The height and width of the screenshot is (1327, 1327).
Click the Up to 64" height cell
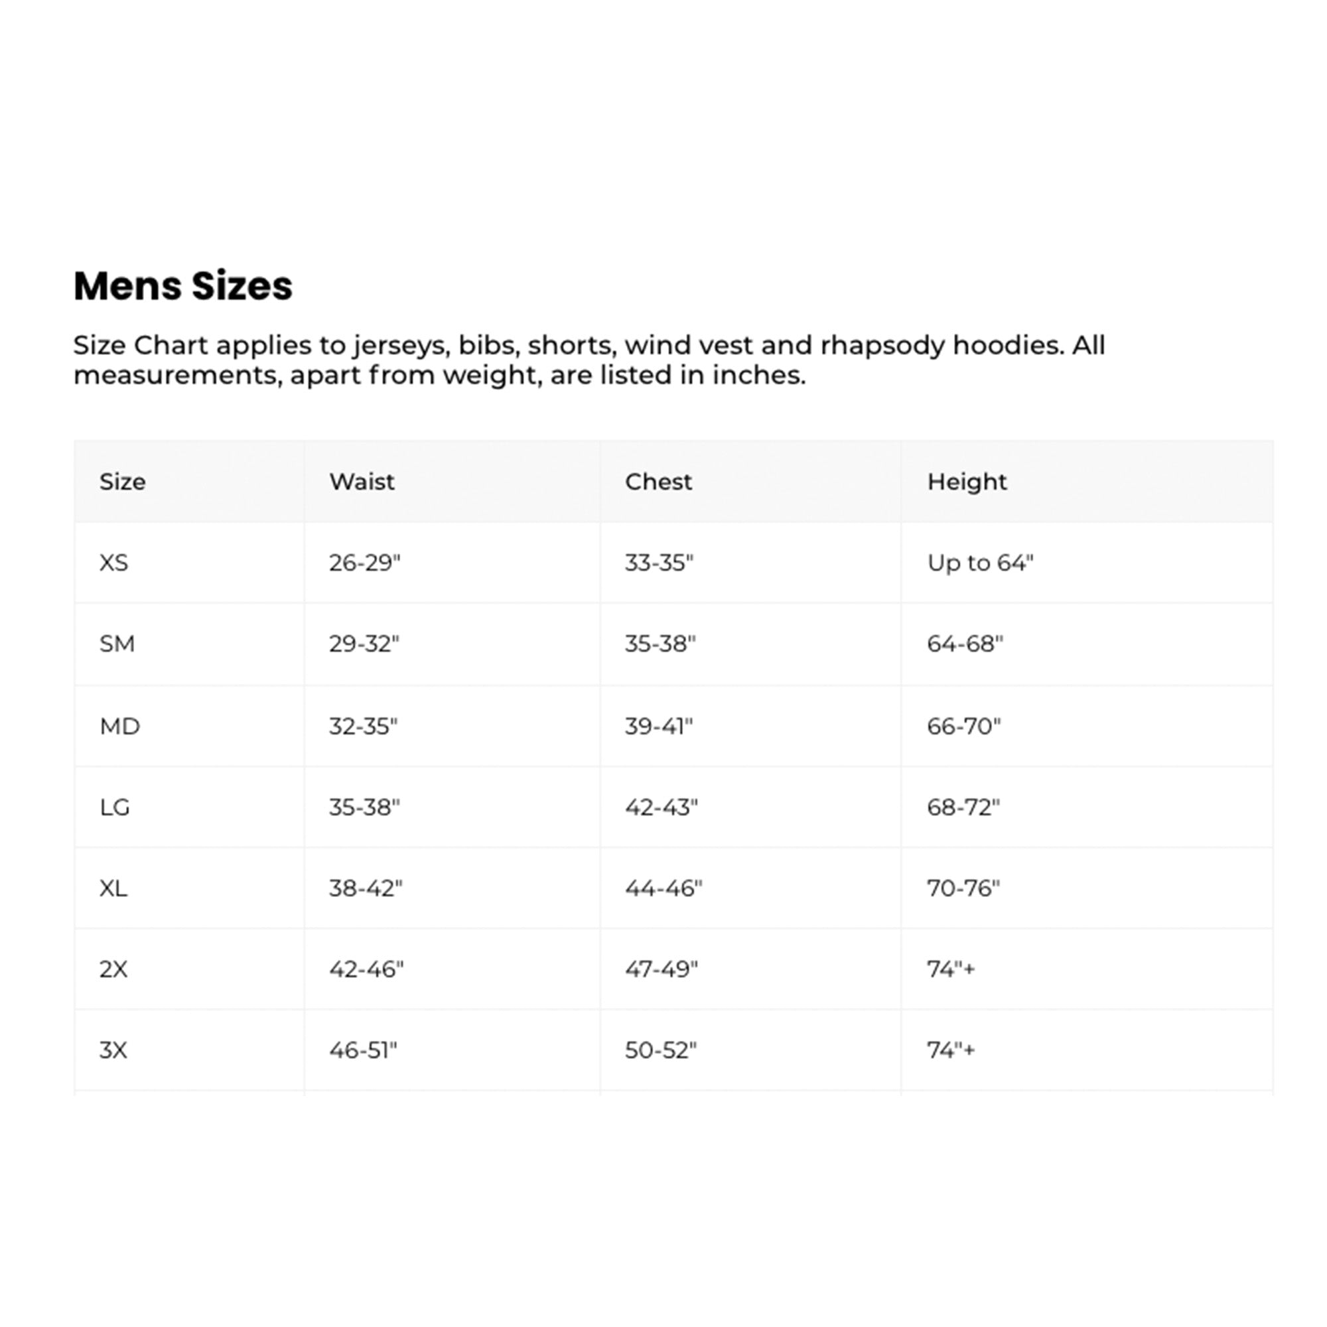[980, 563]
